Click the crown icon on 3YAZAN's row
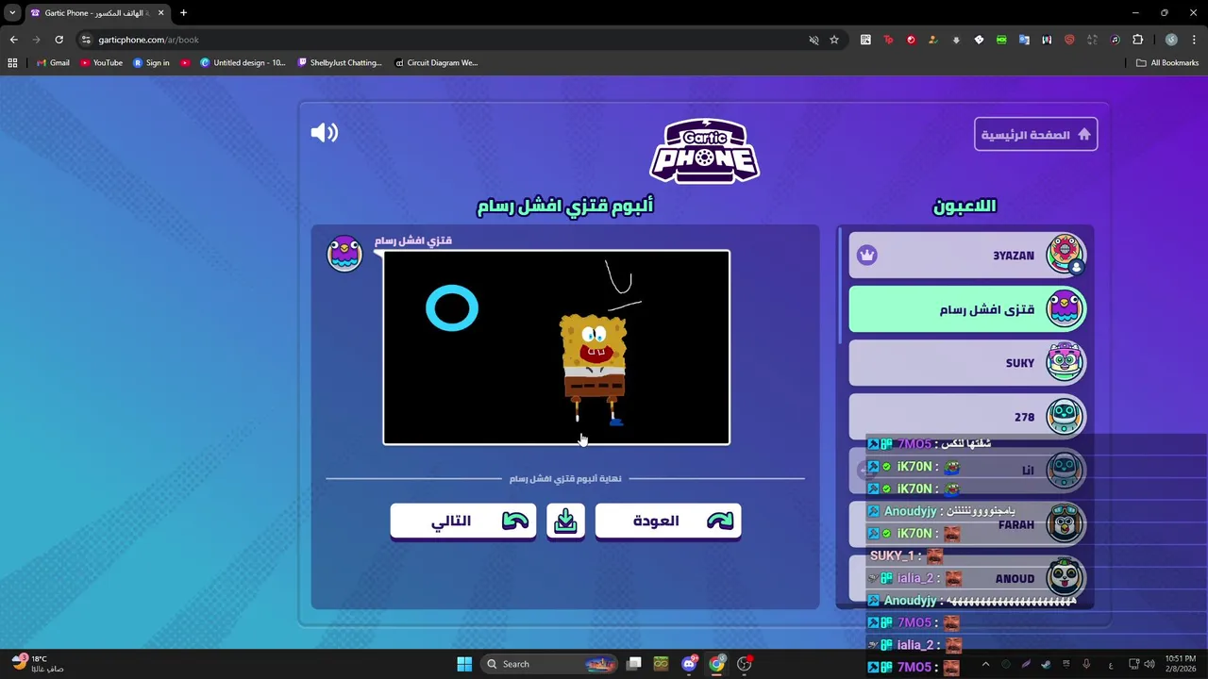The width and height of the screenshot is (1208, 679). (867, 256)
